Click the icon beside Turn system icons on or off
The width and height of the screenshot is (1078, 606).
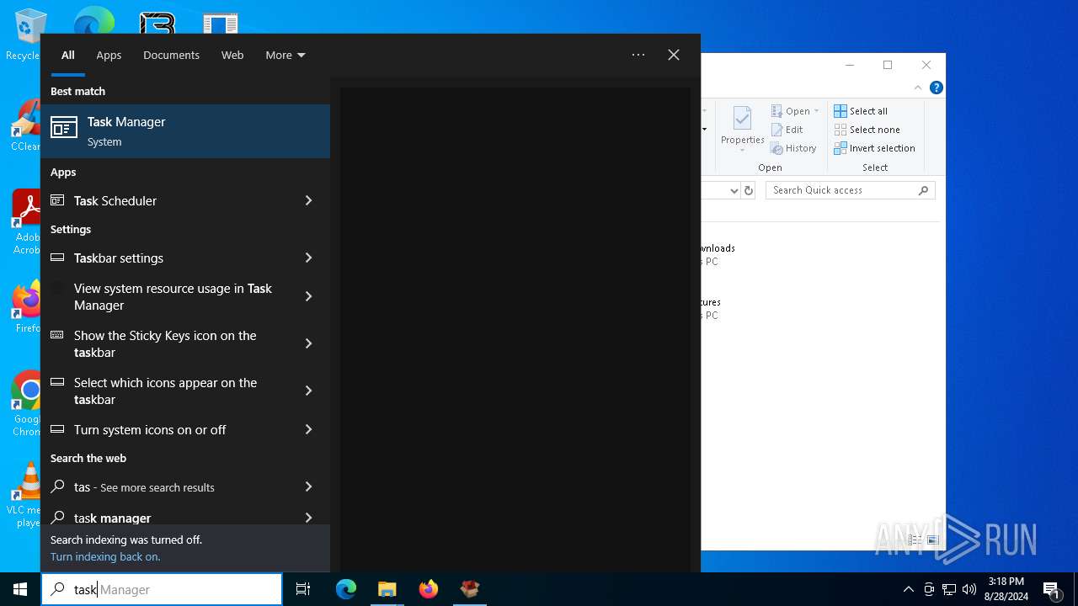(x=57, y=428)
